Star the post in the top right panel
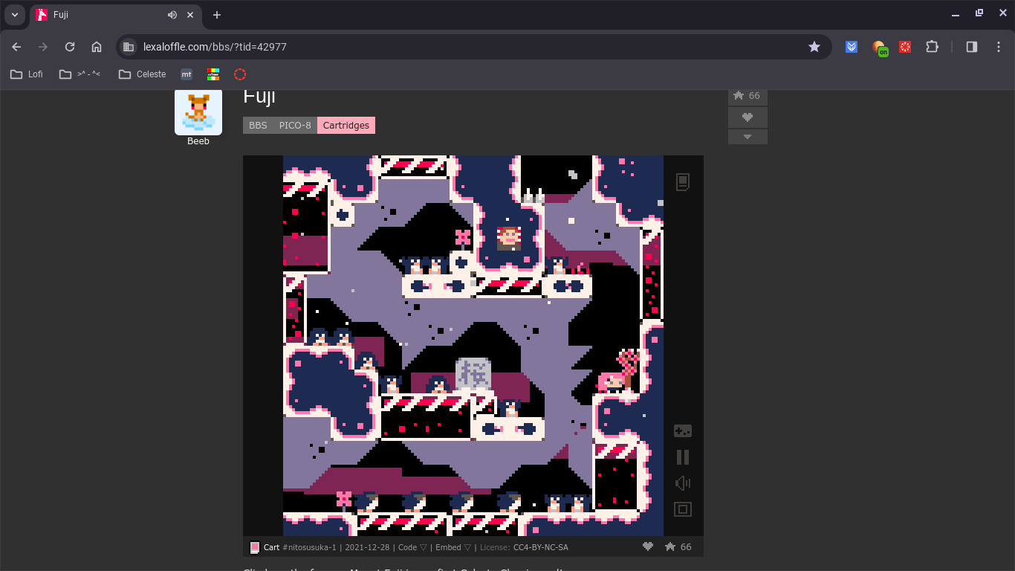 click(748, 96)
